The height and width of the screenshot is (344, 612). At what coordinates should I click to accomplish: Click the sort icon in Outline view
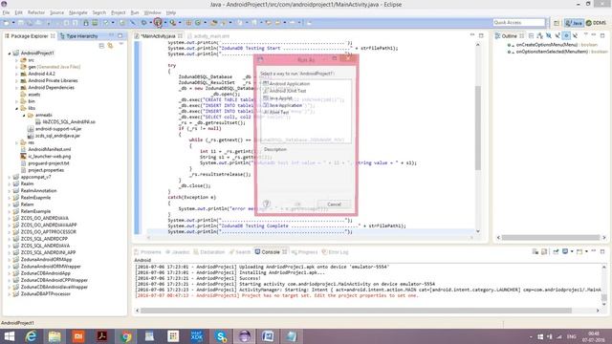click(x=539, y=36)
